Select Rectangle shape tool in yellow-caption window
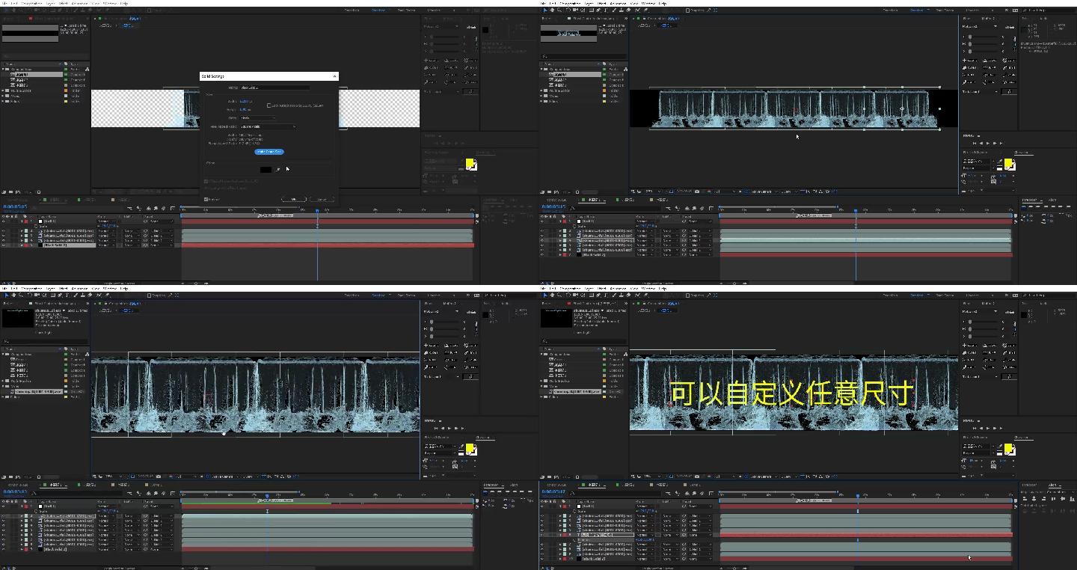Viewport: 1077px width, 570px height. 592,295
